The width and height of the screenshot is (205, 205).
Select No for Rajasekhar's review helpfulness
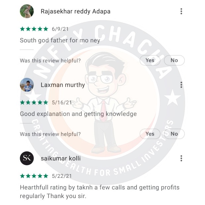174,60
